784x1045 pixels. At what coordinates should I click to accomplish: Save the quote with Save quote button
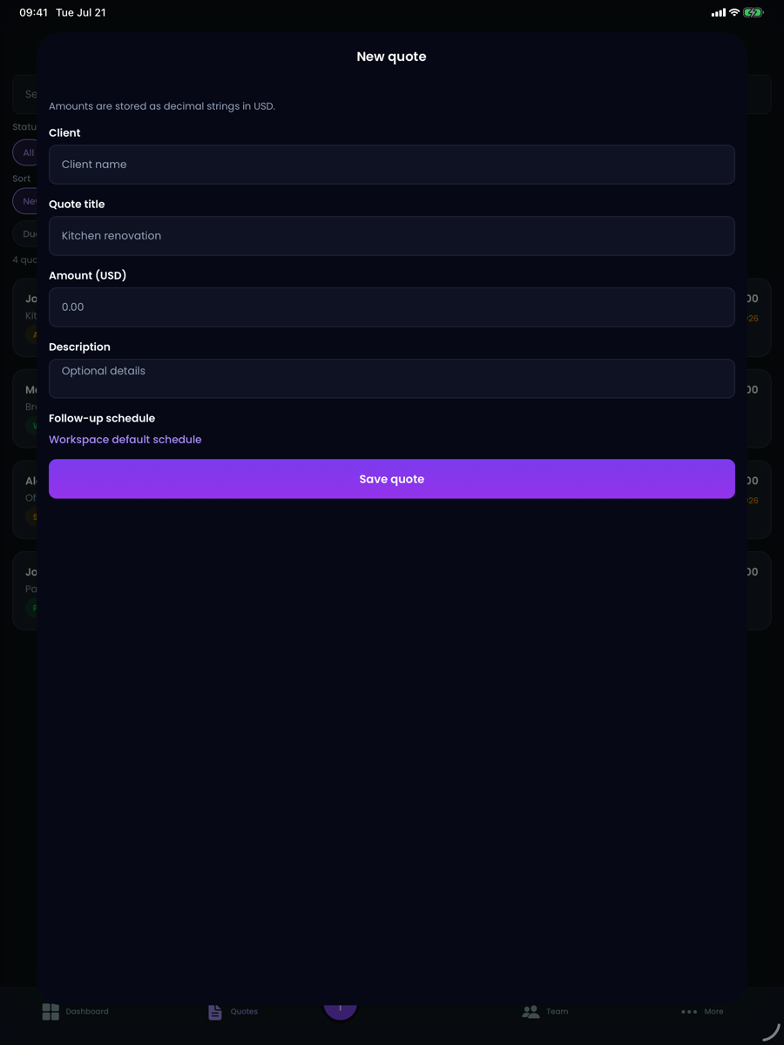coord(392,479)
